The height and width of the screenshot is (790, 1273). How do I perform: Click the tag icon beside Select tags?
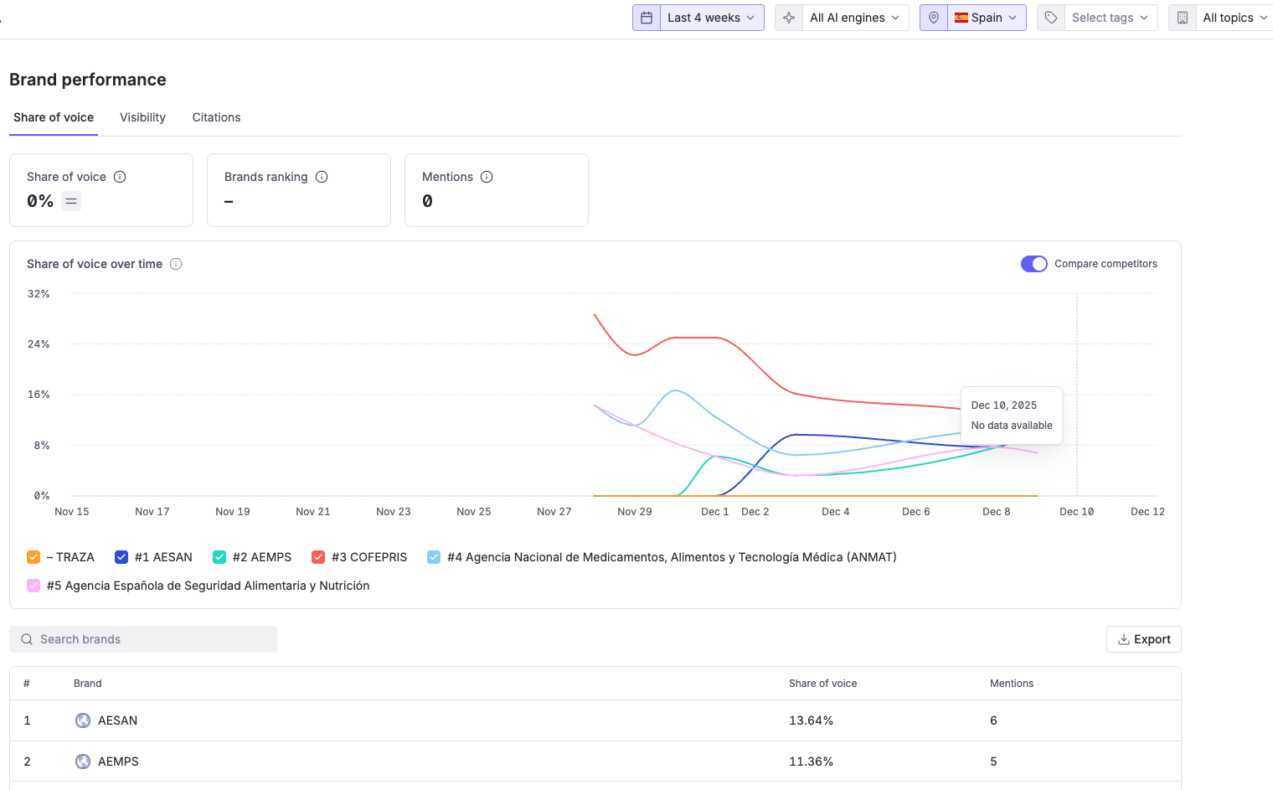pyautogui.click(x=1051, y=18)
